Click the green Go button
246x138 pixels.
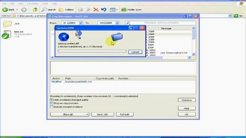click(x=238, y=16)
